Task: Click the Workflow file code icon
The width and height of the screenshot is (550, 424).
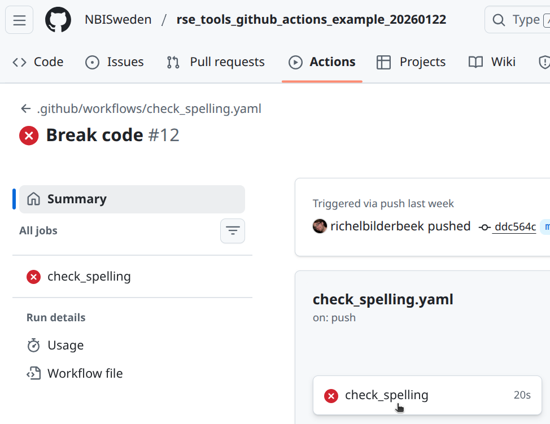Action: [x=34, y=374]
